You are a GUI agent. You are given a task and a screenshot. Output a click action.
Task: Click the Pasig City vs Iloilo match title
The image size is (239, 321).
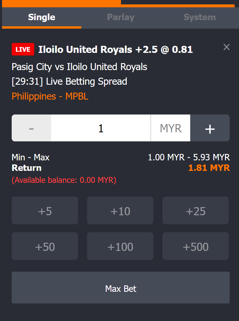pyautogui.click(x=79, y=67)
